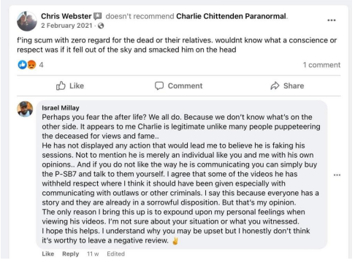Open the Charlie Chittenden Paranormal page link
This screenshot has width=355, height=263.
tap(231, 16)
